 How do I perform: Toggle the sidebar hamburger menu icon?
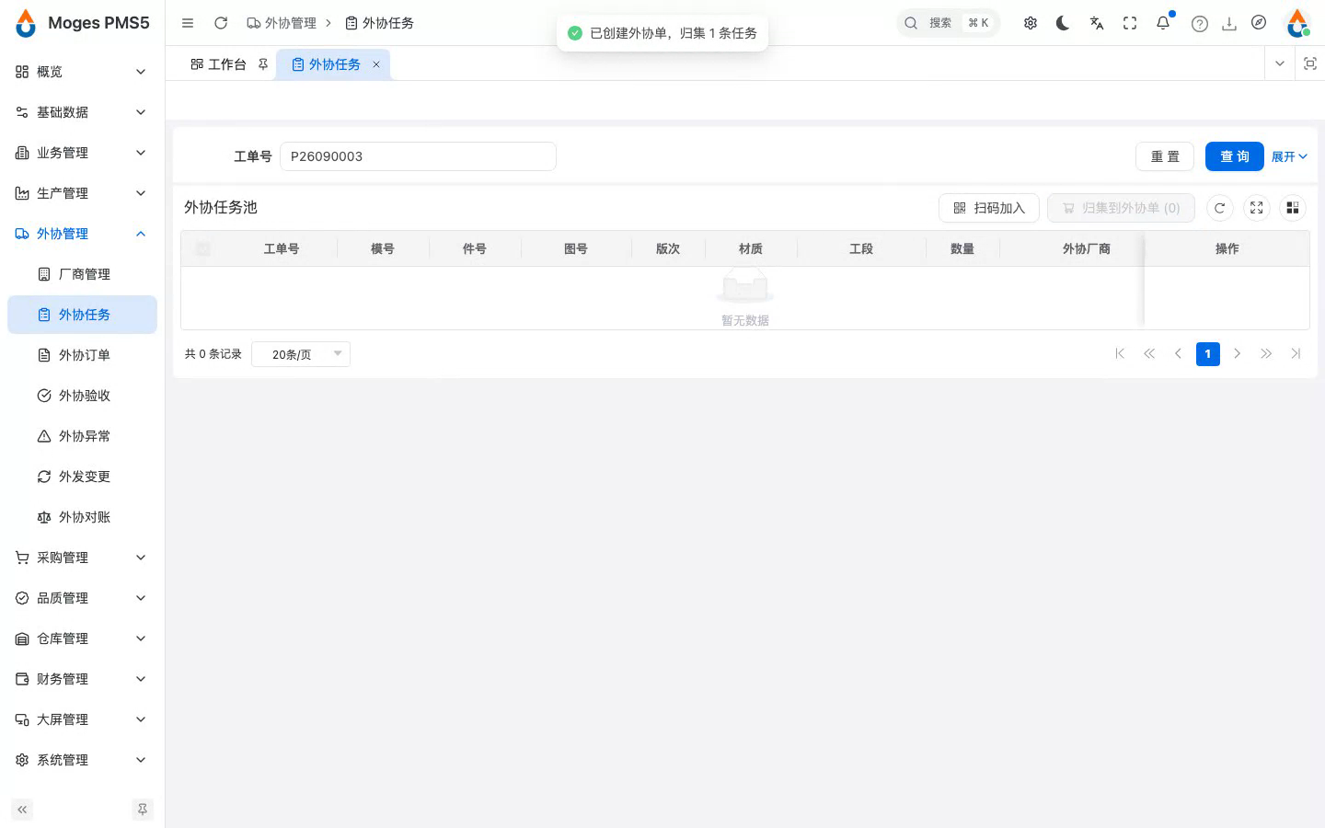tap(188, 23)
